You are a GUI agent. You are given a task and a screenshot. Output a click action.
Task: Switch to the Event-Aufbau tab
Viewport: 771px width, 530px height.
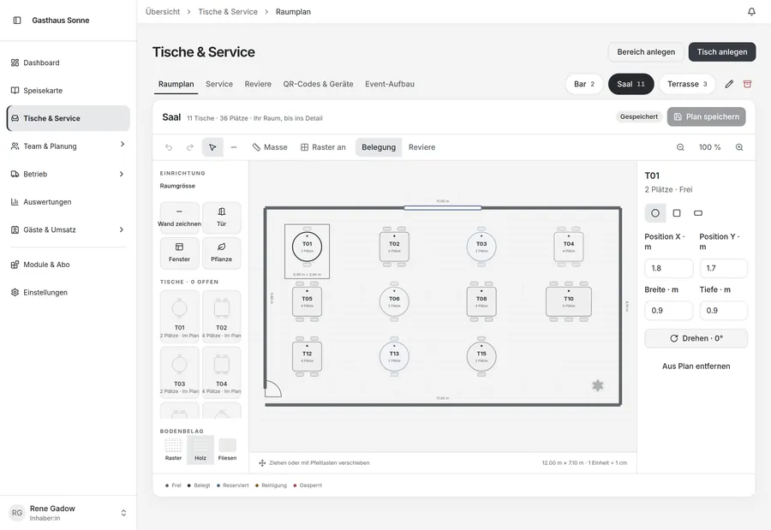390,84
